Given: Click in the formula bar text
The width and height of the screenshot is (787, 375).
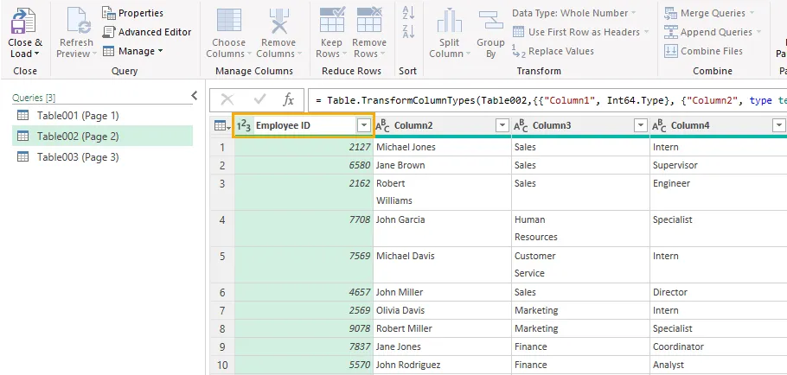Looking at the screenshot, I should pyautogui.click(x=547, y=100).
